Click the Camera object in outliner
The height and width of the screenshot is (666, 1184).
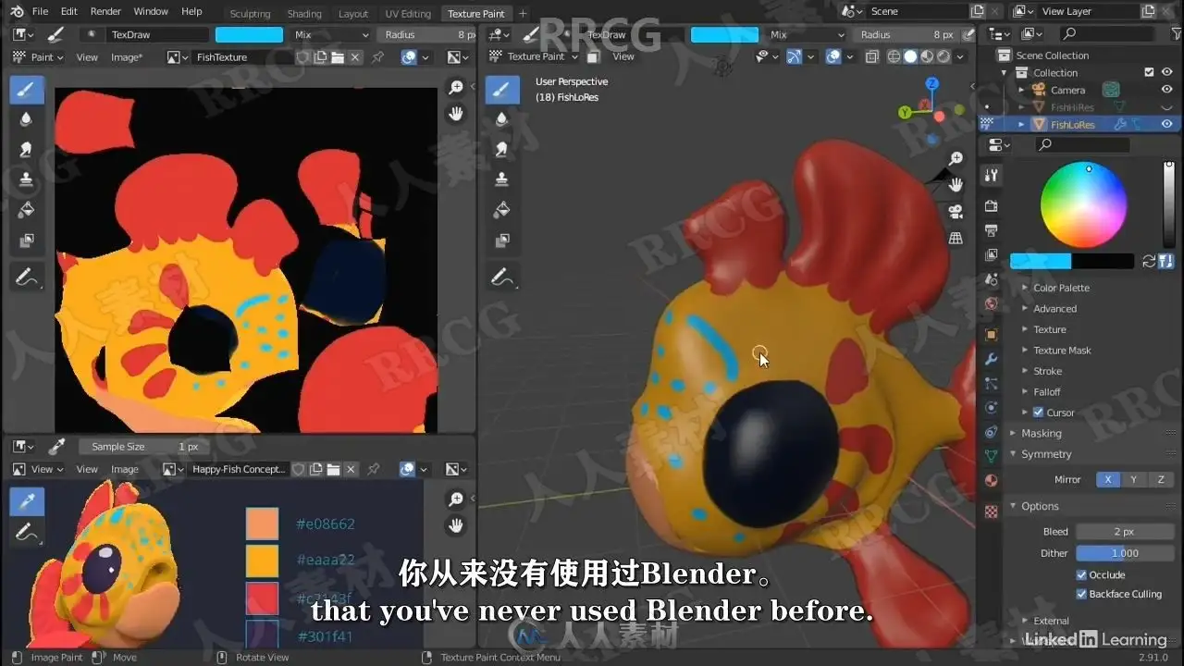tap(1067, 90)
